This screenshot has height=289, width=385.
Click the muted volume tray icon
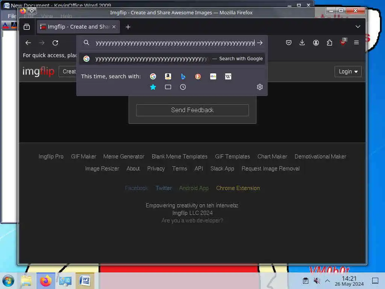click(317, 281)
